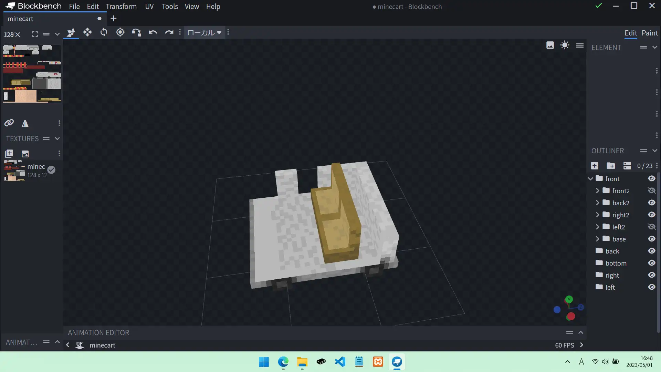The width and height of the screenshot is (661, 372).
Task: Open the ローカル transform space dropdown
Action: coord(204,32)
